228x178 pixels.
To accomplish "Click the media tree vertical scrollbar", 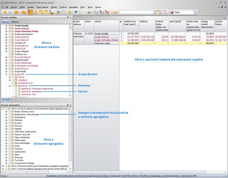I will point(70,61).
